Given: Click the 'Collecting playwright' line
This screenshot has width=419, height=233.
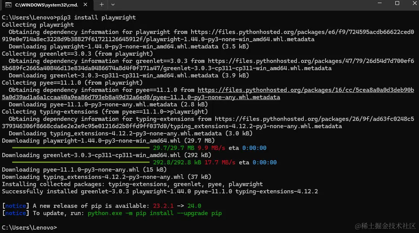Looking at the screenshot, I should click(x=38, y=25).
